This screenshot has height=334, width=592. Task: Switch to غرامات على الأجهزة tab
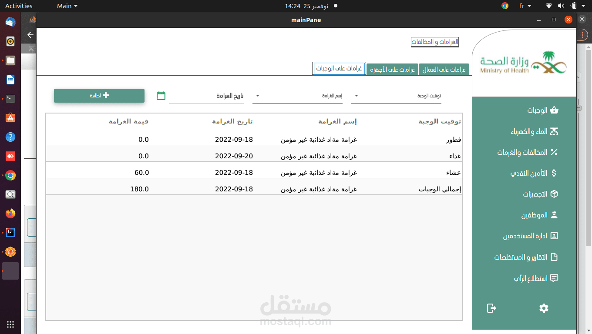(x=392, y=70)
